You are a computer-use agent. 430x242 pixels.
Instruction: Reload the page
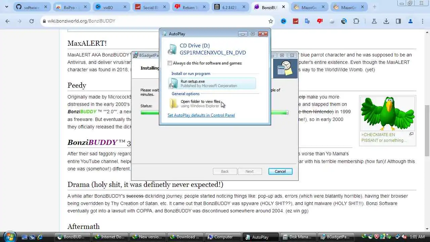coord(31,21)
